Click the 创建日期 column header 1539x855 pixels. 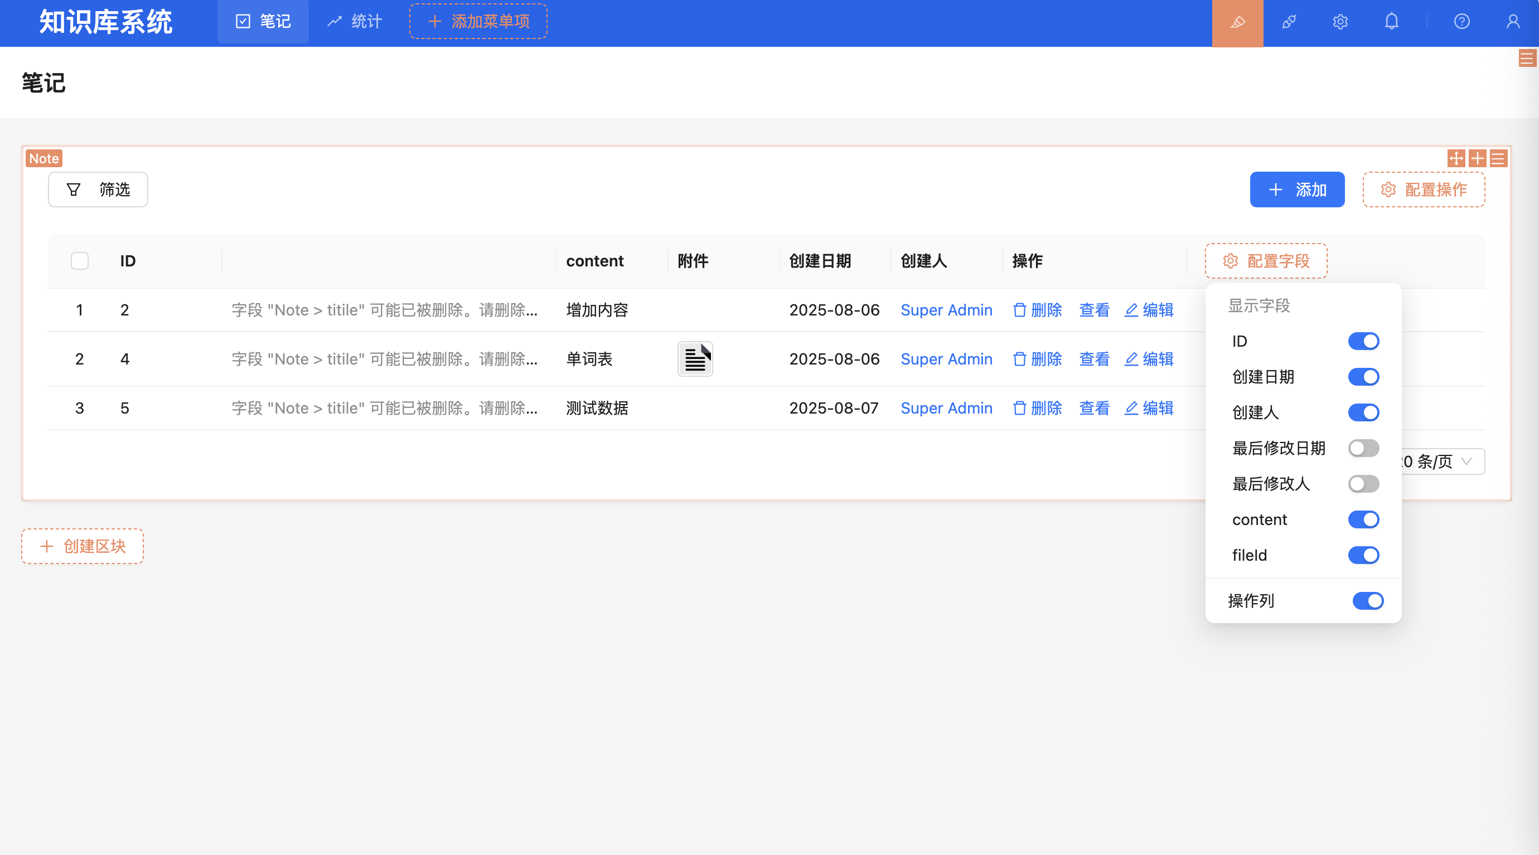click(820, 261)
